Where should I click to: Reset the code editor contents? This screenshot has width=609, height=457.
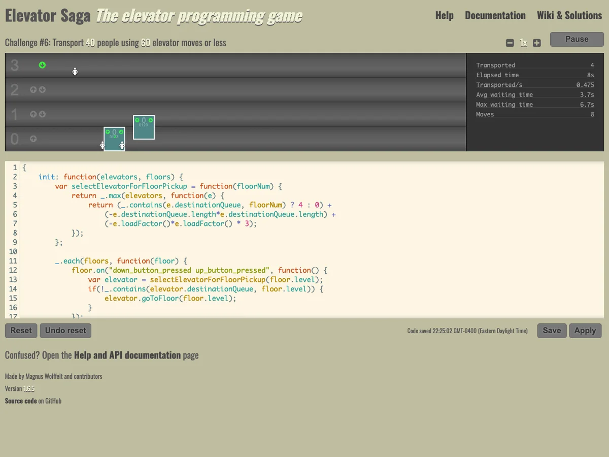coord(21,331)
